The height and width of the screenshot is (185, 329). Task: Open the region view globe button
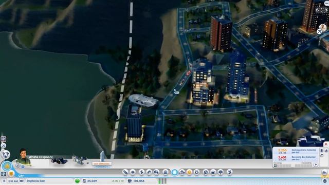pos(5,155)
